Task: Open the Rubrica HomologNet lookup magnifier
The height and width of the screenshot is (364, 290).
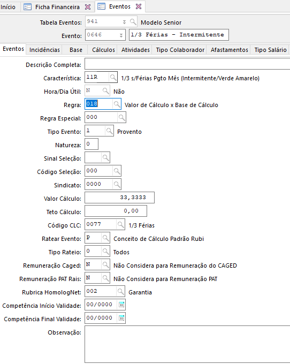Action: pos(120,291)
